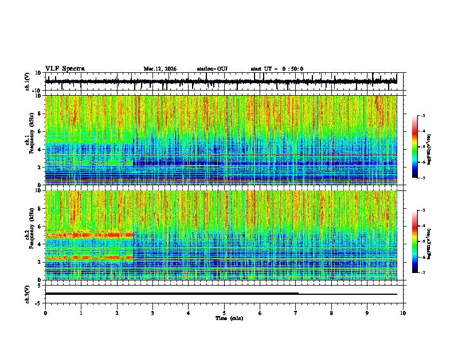Click the ch.2 "Frequency (kHz)" axis label
The height and width of the screenshot is (351, 454).
pos(32,228)
